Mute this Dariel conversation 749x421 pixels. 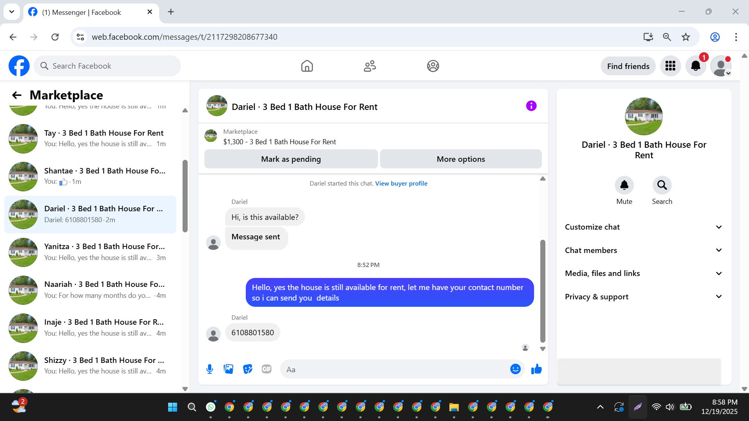[x=624, y=185]
